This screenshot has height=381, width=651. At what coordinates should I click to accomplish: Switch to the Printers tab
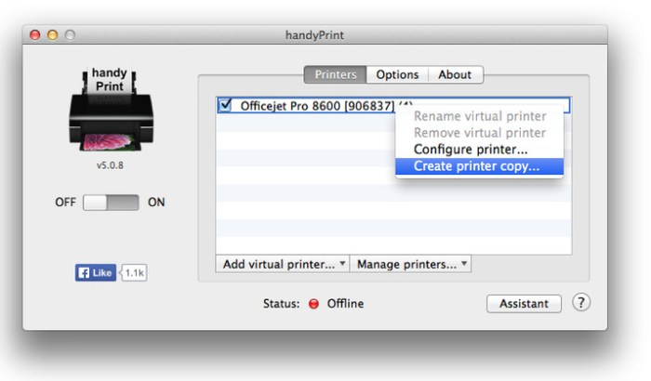click(x=335, y=74)
